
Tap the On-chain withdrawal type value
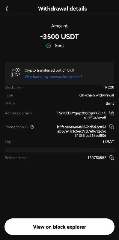97,95
